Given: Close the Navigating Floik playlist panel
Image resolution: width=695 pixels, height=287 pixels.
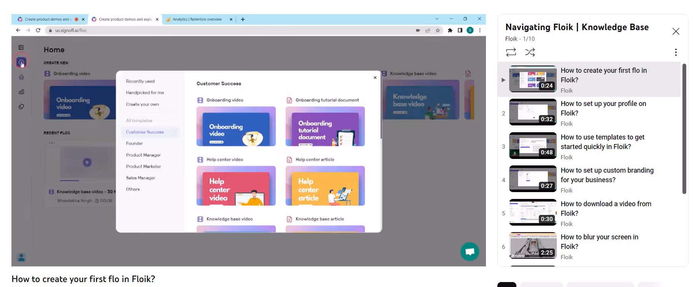Looking at the screenshot, I should click(x=676, y=31).
